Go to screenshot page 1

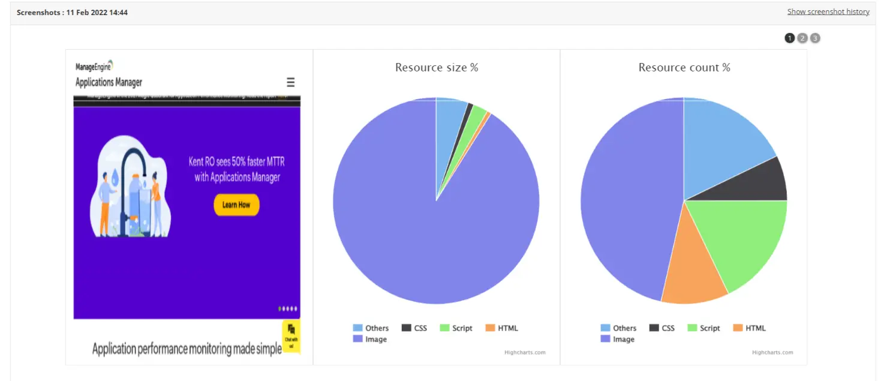789,38
